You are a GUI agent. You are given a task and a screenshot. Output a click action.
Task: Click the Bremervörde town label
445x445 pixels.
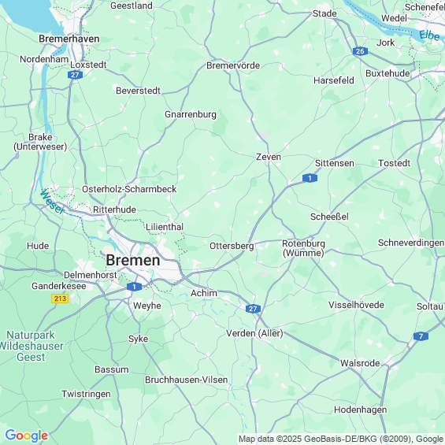[233, 65]
